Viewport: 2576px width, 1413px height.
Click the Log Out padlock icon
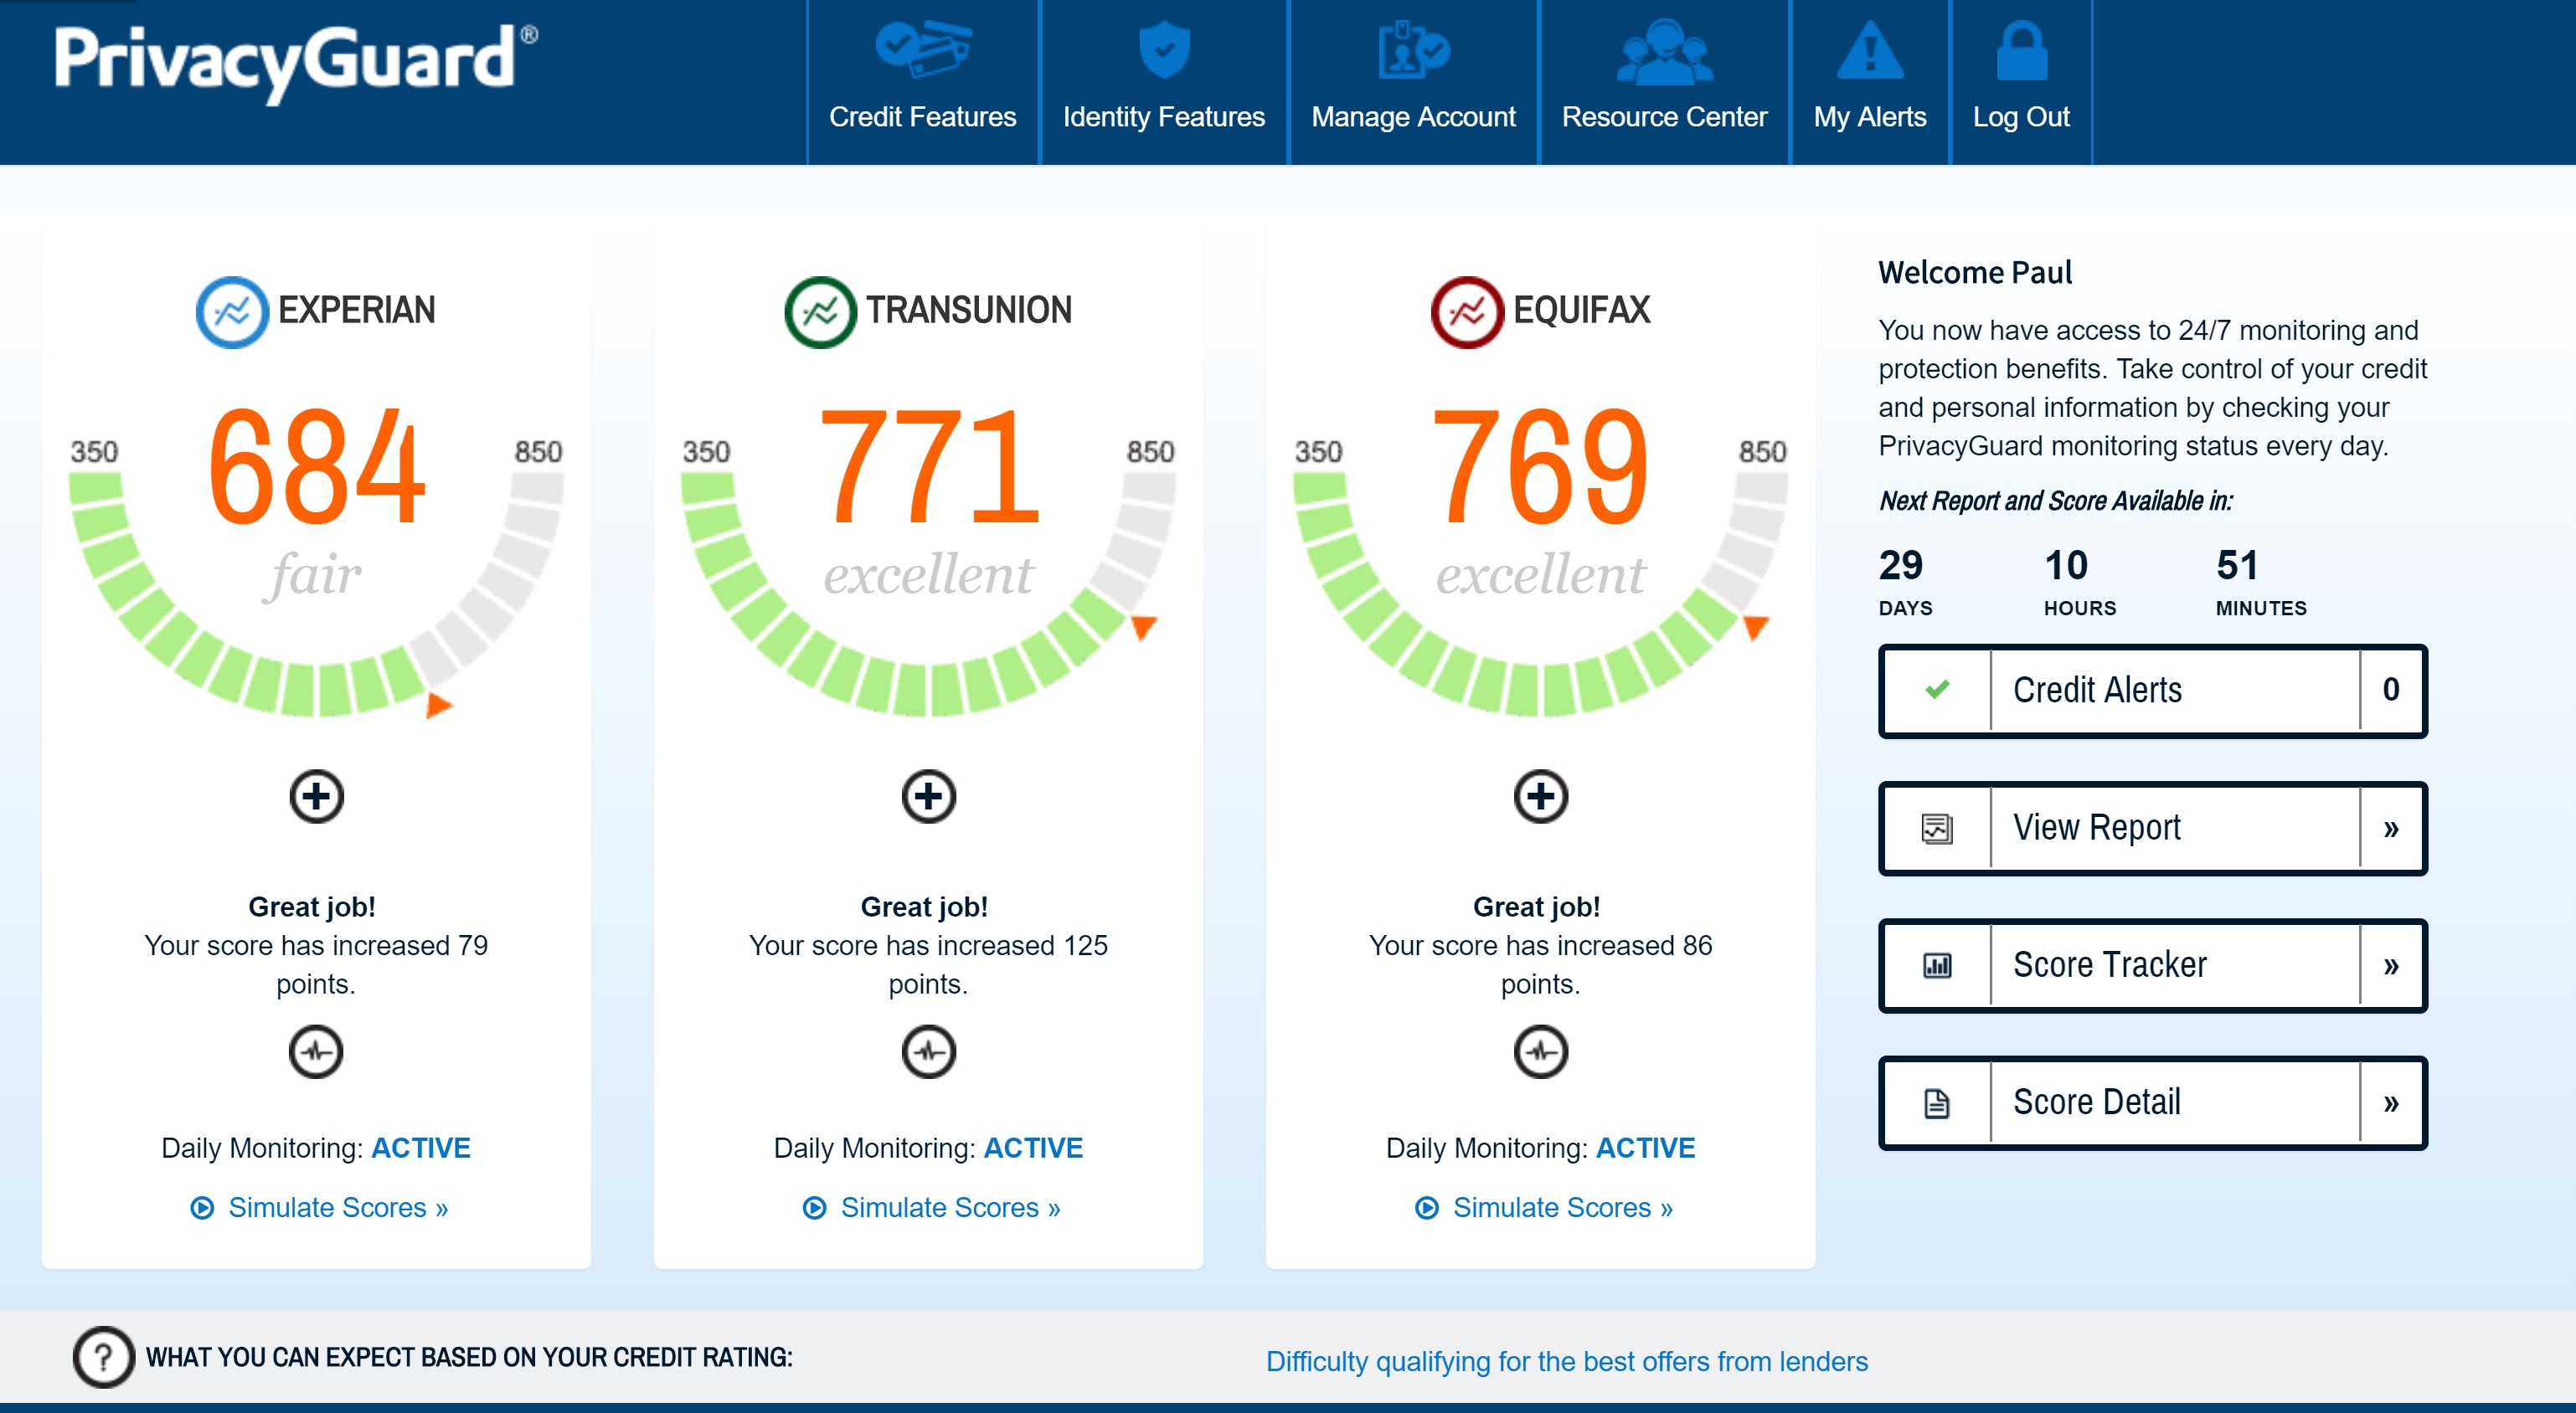pos(2021,50)
